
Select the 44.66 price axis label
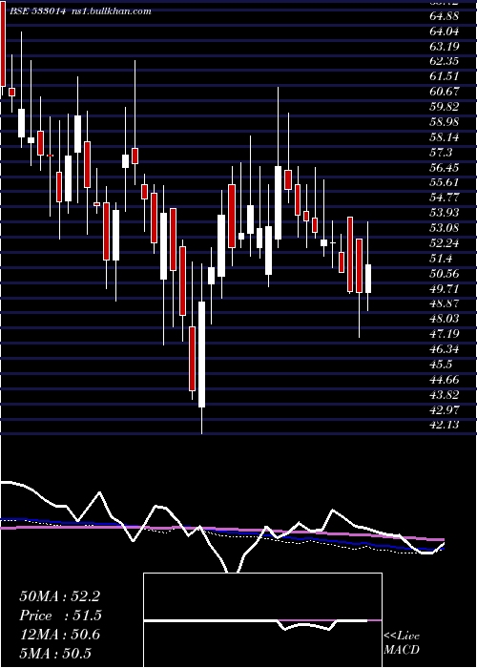445,380
